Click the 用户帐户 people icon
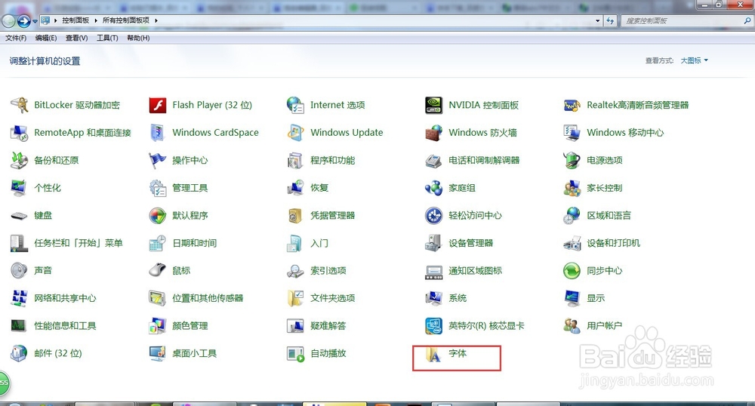This screenshot has height=406, width=755. [x=572, y=326]
